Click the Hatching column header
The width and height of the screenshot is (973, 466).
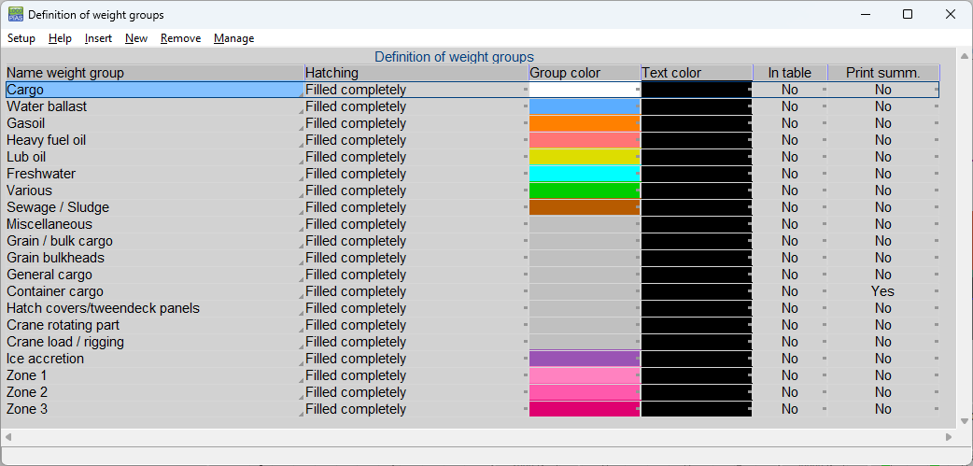416,73
